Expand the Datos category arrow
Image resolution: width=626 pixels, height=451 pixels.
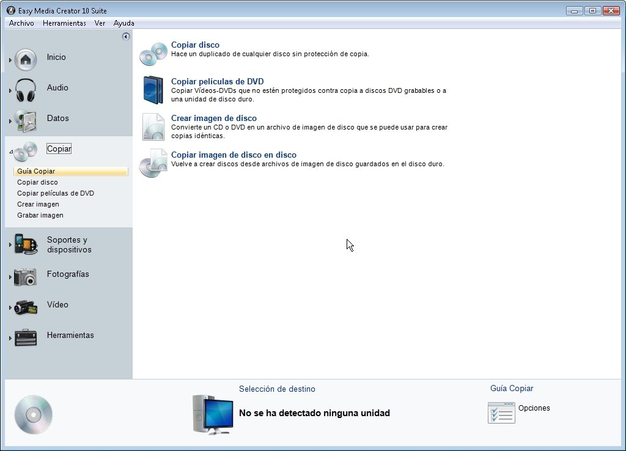coord(10,121)
